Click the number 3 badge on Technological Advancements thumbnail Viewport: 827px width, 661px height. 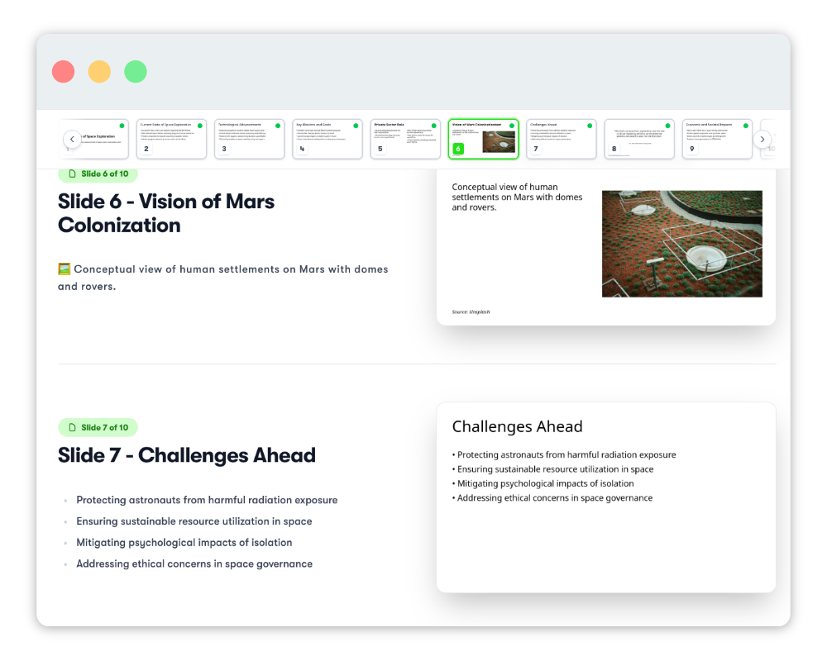(x=223, y=150)
